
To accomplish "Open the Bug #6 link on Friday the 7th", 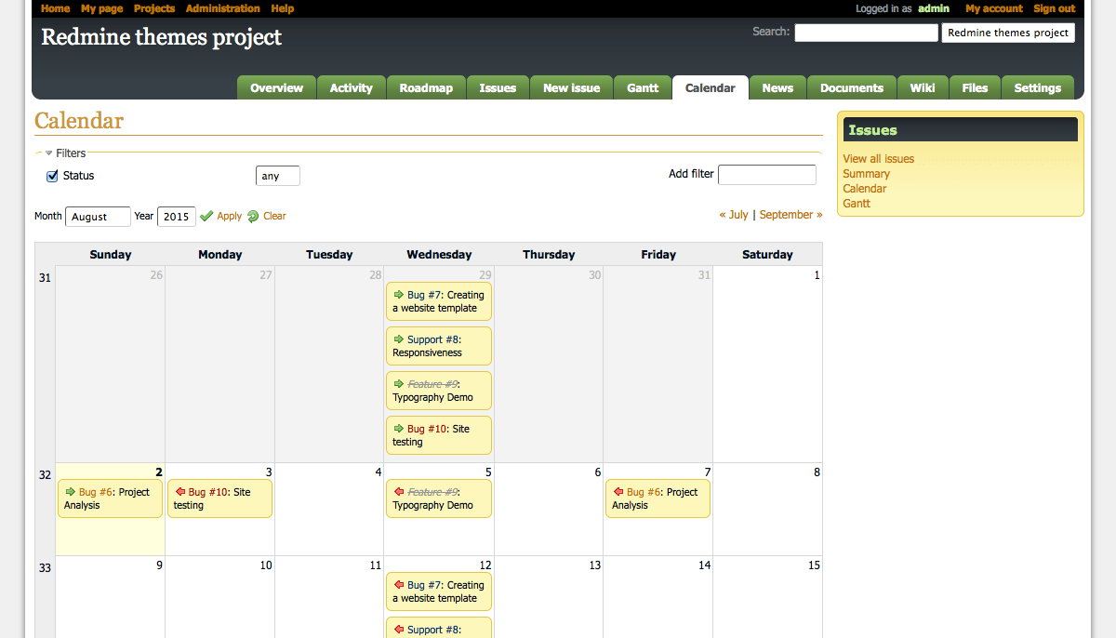I will coord(644,492).
